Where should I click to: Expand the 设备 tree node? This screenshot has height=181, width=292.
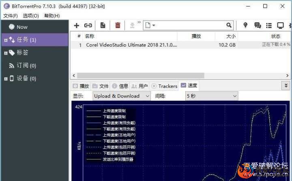pyautogui.click(x=6, y=79)
